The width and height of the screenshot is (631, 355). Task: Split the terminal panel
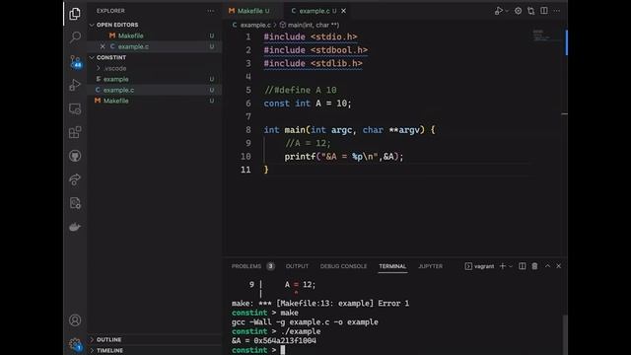pyautogui.click(x=522, y=266)
